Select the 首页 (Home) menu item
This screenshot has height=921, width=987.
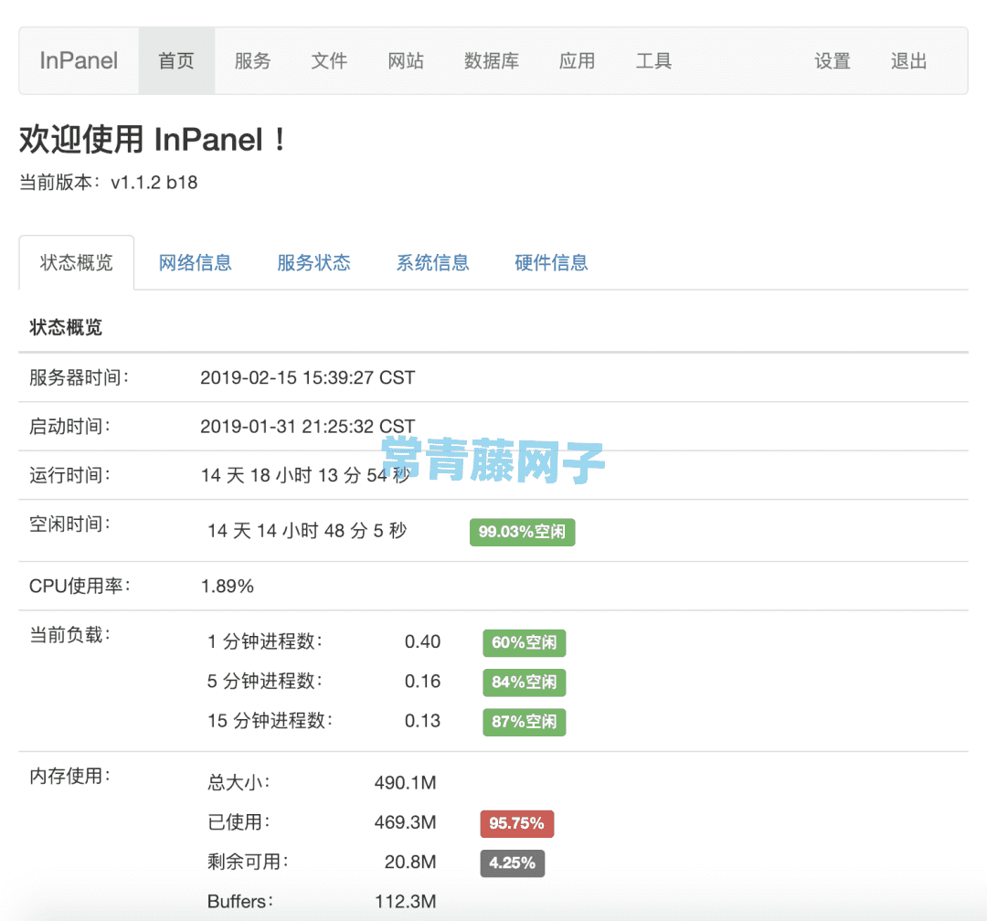point(176,60)
